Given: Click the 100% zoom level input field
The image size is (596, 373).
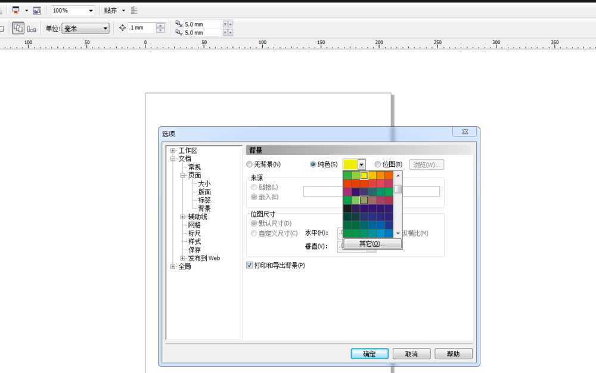Looking at the screenshot, I should point(66,10).
